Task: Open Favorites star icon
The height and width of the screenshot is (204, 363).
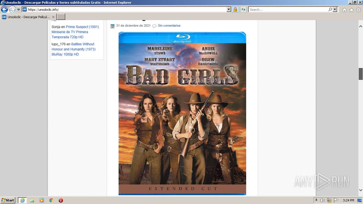Action: [351, 10]
